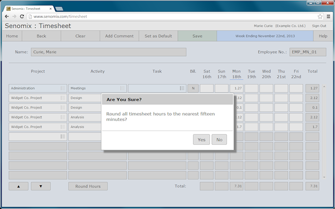Open a new browser tab
Screen dimensions: 335x209
click(59, 9)
